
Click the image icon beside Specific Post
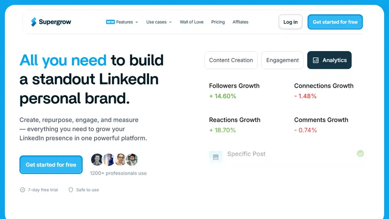pos(216,157)
